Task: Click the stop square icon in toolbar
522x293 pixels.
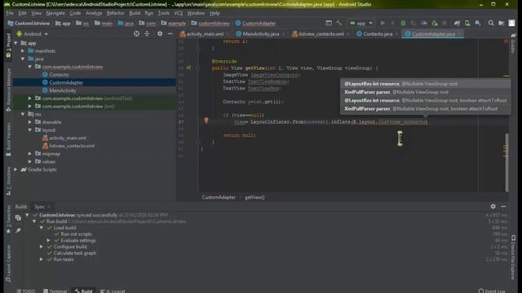Action: (444, 23)
